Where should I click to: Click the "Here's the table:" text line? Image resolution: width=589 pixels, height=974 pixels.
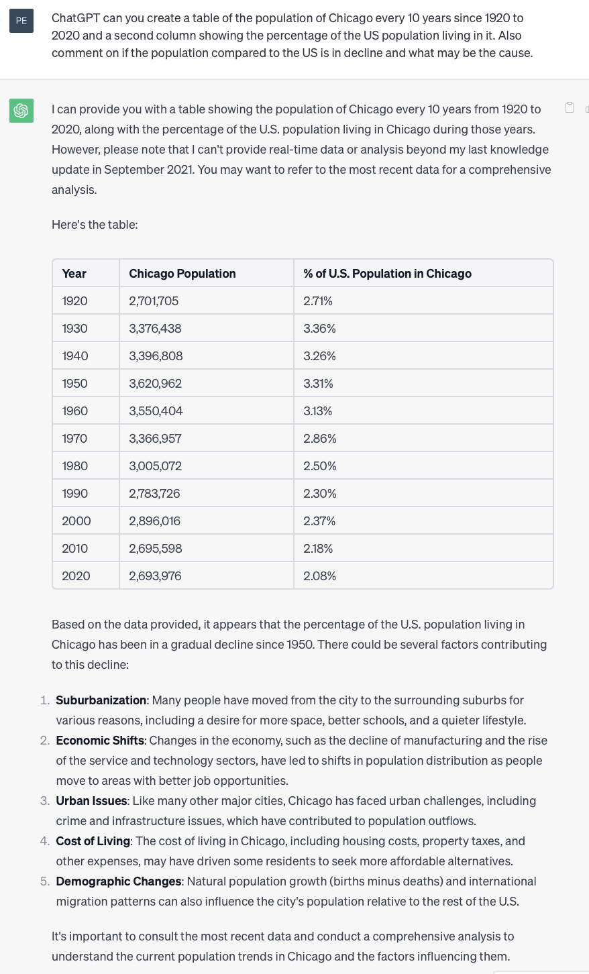95,225
